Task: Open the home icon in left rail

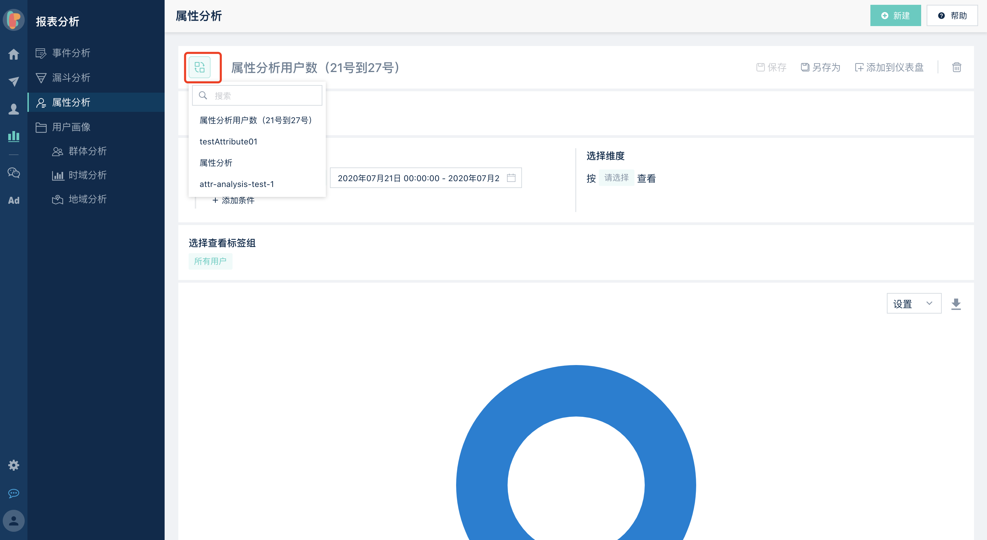Action: 14,55
